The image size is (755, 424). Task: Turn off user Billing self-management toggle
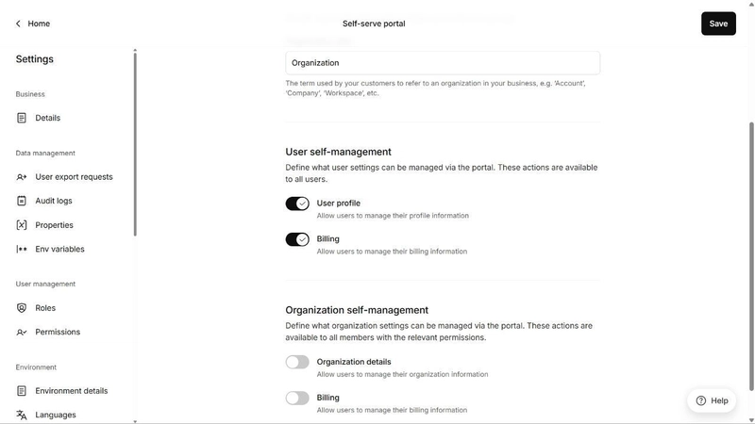coord(297,239)
